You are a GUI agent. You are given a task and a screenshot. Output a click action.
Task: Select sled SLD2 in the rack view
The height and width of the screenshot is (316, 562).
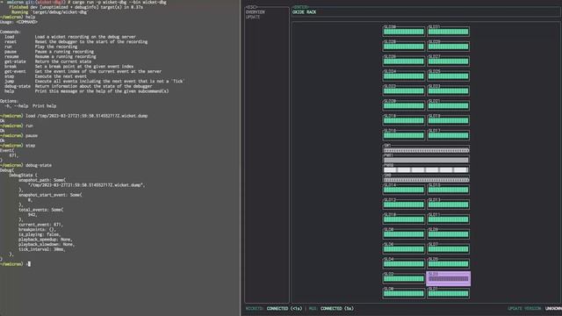point(404,278)
